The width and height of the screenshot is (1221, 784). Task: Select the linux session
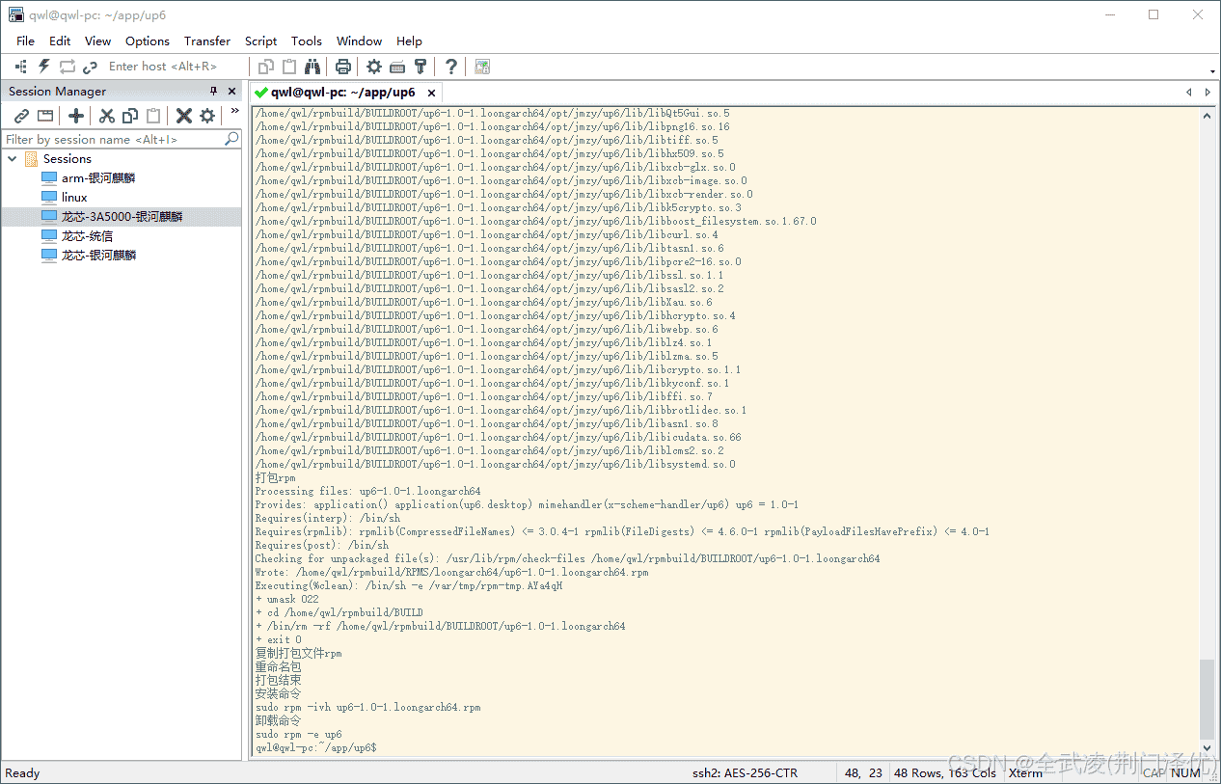(x=74, y=198)
